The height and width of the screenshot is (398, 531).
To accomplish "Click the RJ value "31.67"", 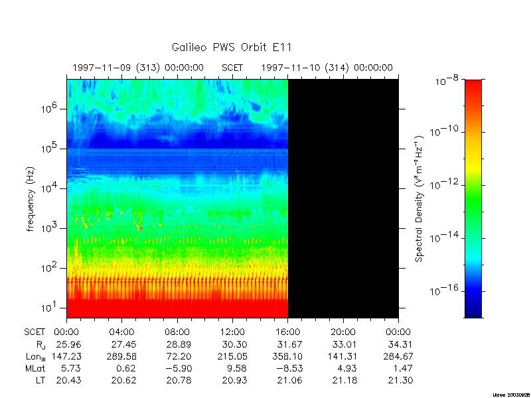I will click(x=289, y=344).
